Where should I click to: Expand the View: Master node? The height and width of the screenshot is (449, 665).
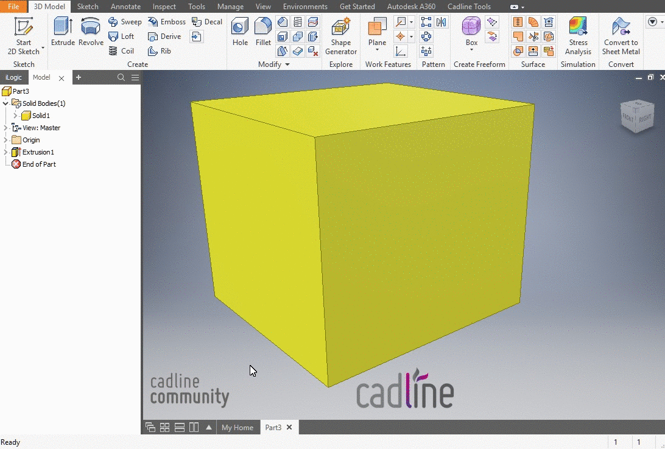(x=5, y=128)
